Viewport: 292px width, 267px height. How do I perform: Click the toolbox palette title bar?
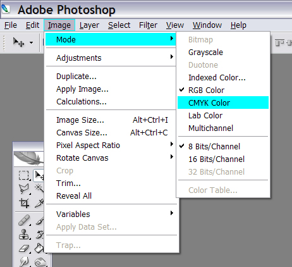28,146
